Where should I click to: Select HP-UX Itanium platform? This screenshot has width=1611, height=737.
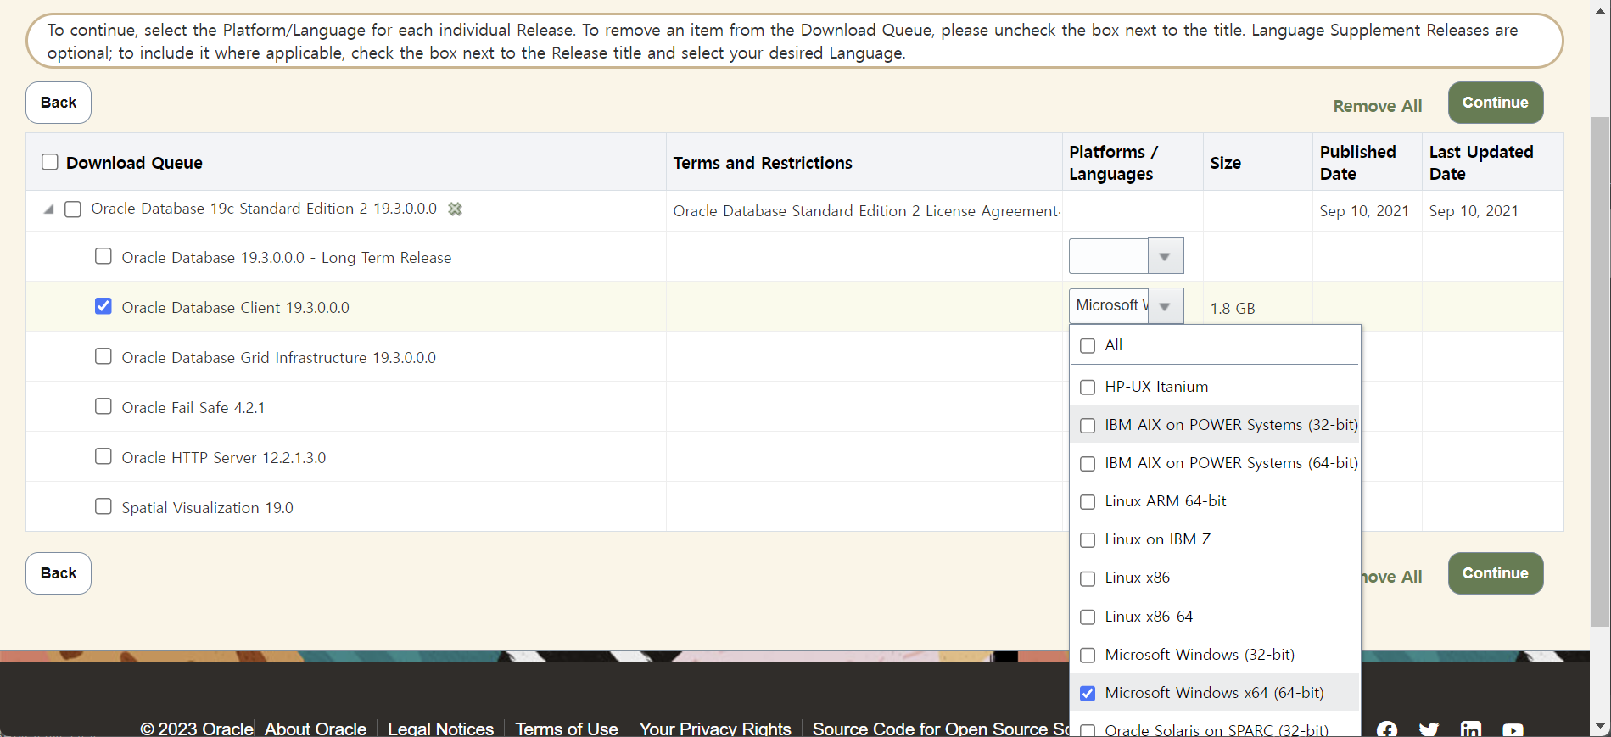[1088, 388]
